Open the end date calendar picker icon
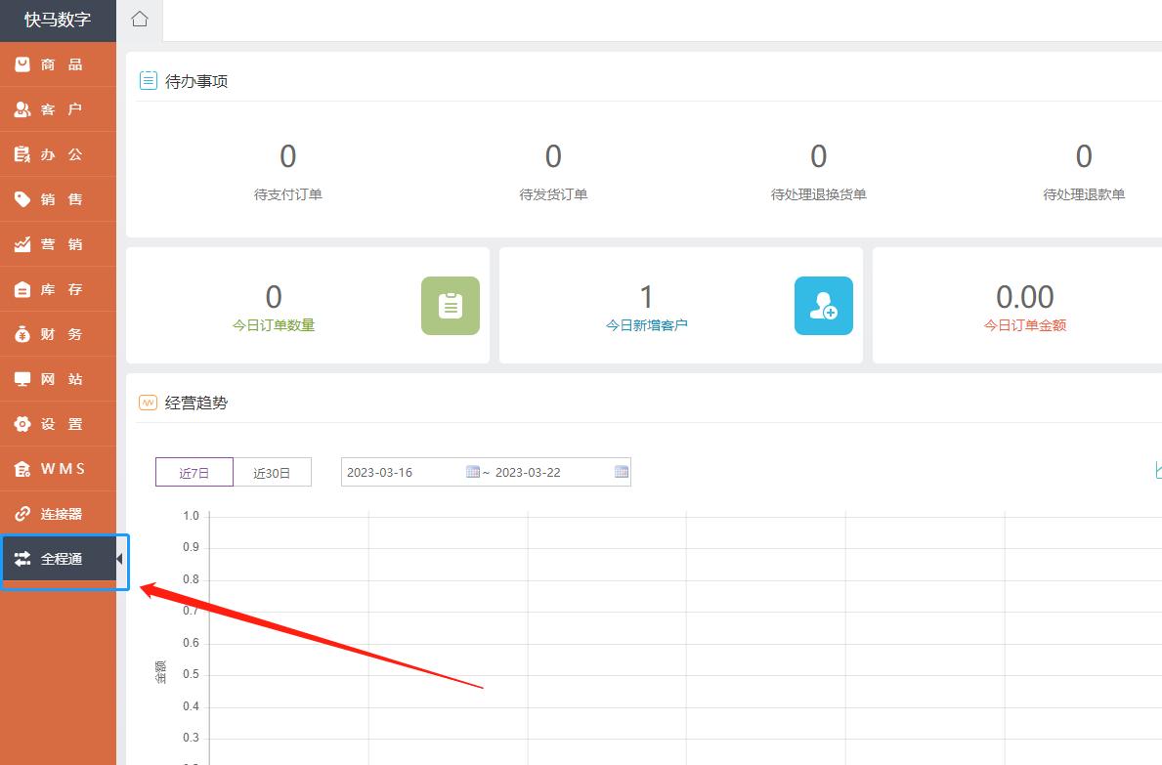Screen dimensions: 1162x765 pos(622,472)
